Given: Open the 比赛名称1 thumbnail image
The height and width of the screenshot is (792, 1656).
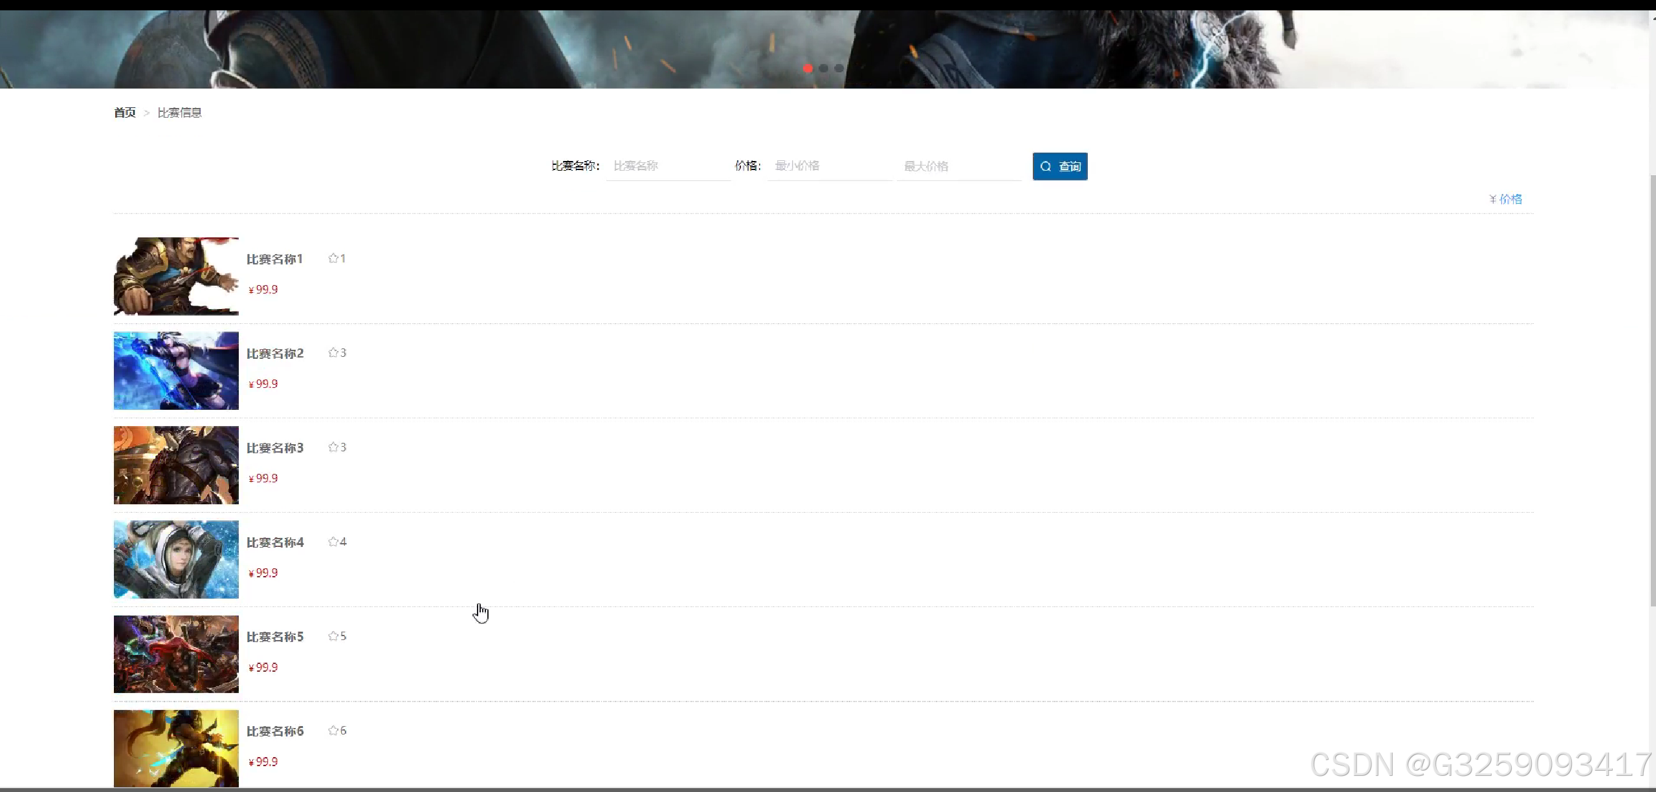Looking at the screenshot, I should (x=176, y=276).
